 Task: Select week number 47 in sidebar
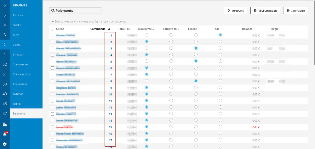tap(5, 113)
